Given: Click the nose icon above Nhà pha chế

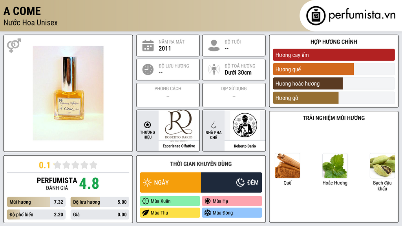Looking at the screenshot, I should point(213,125).
